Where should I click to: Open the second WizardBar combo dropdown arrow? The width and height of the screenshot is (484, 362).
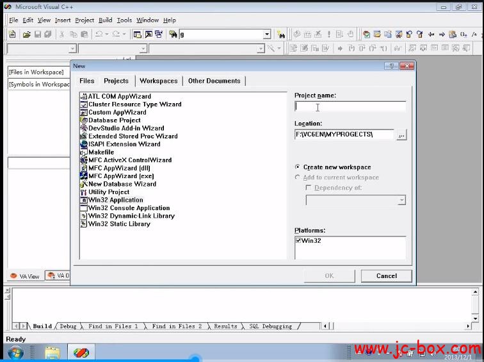tap(143, 49)
